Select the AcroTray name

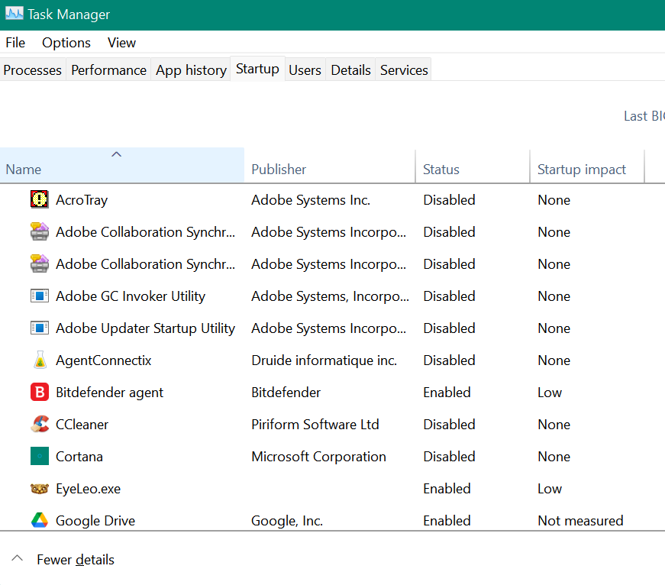pos(82,200)
